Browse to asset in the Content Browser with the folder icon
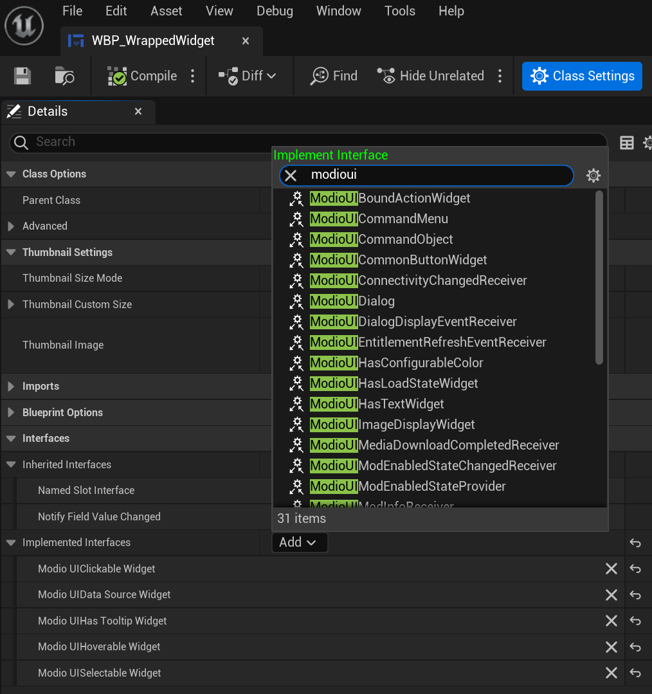The image size is (652, 694). point(64,76)
